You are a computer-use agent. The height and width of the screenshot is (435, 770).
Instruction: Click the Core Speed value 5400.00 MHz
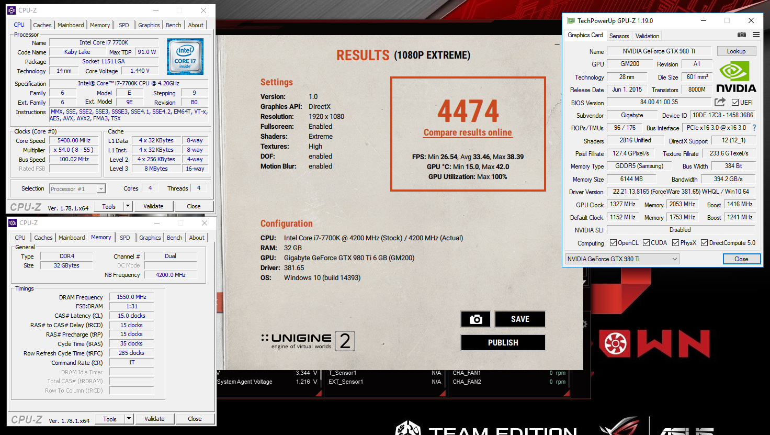click(x=74, y=140)
